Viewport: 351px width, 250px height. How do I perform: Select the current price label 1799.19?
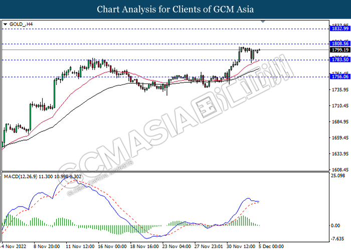coord(340,50)
